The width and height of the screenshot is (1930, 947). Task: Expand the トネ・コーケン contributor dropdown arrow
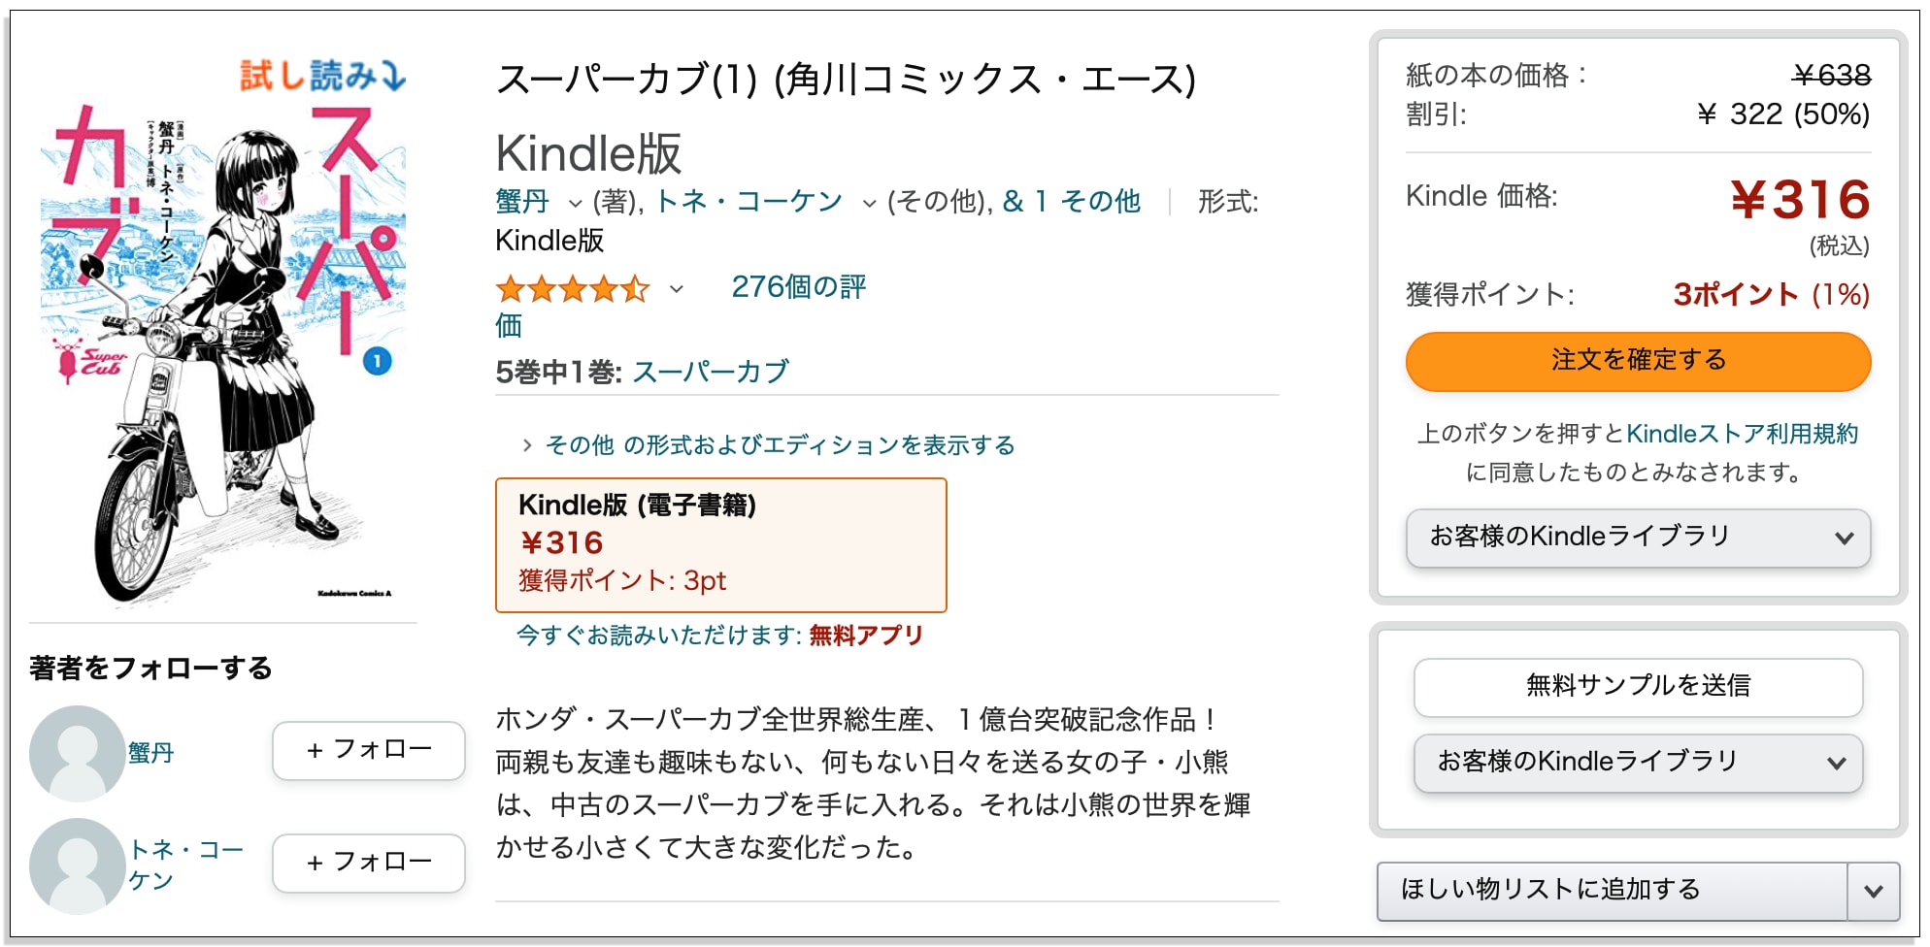pos(869,203)
